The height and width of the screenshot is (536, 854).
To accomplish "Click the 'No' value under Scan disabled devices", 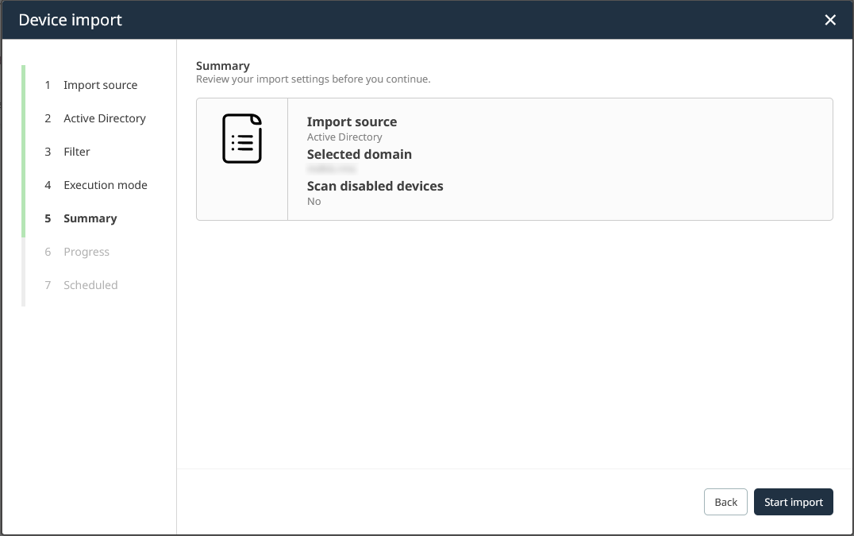I will coord(314,201).
